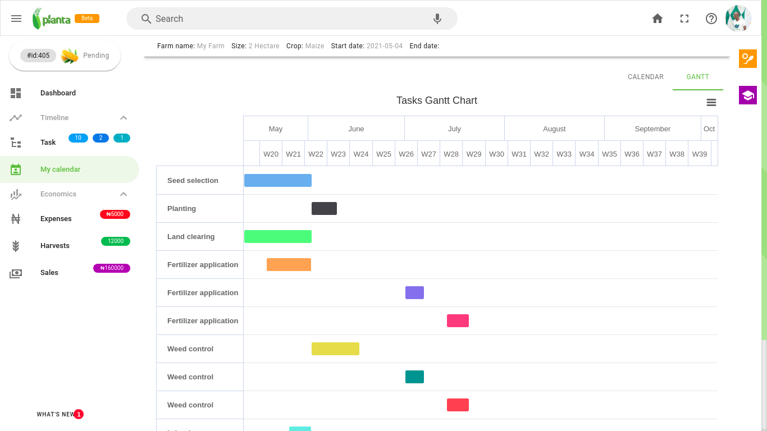This screenshot has height=431, width=767.
Task: Open Task in the sidebar
Action: (x=48, y=143)
